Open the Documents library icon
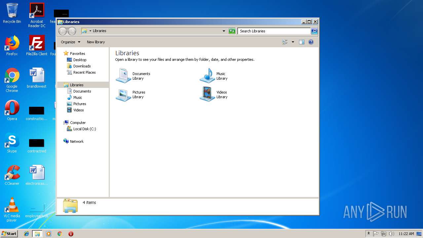The height and width of the screenshot is (238, 423). pyautogui.click(x=124, y=76)
